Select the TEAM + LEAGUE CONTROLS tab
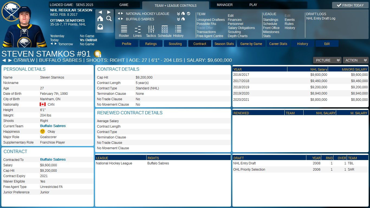The width and height of the screenshot is (370, 208). pos(176,5)
